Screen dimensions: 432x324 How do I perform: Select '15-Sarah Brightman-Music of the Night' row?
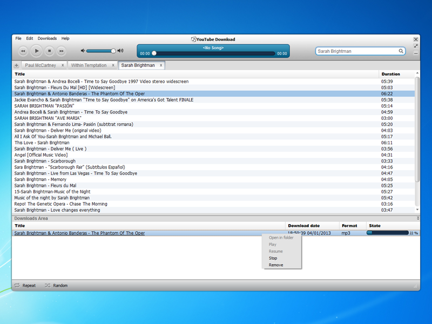pos(213,192)
